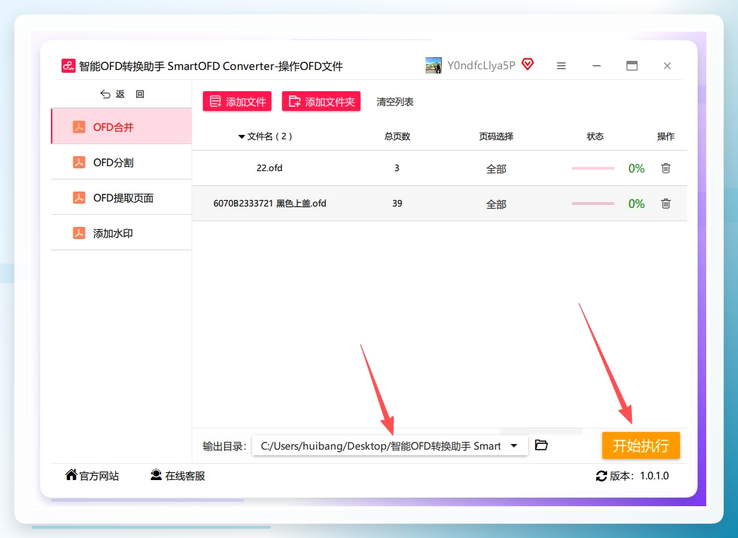This screenshot has width=738, height=538.
Task: Select the 22.ofd file row
Action: pyautogui.click(x=440, y=168)
